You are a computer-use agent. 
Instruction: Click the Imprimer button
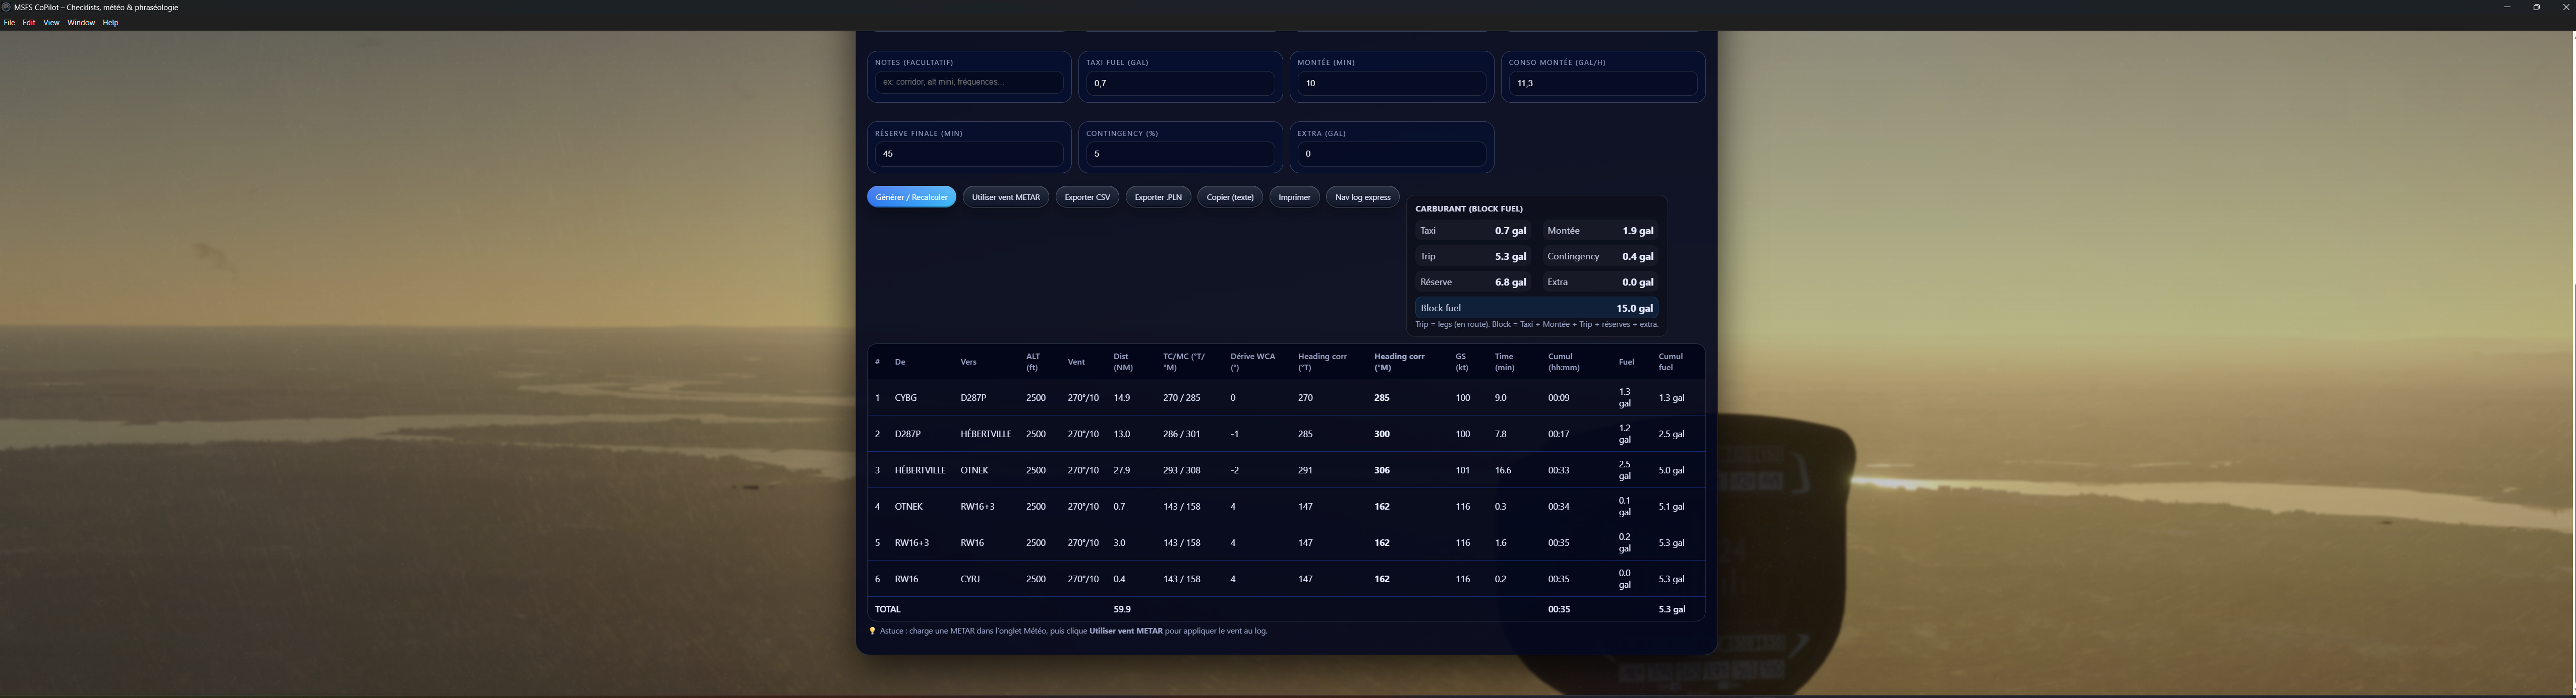(x=1294, y=197)
